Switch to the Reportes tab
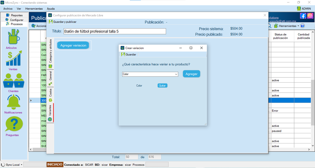The width and height of the screenshot is (315, 168). coord(14,15)
